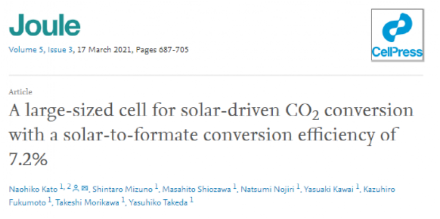Screen dimensions: 440x219
Task: Click the email envelope icon
Action: [84, 189]
